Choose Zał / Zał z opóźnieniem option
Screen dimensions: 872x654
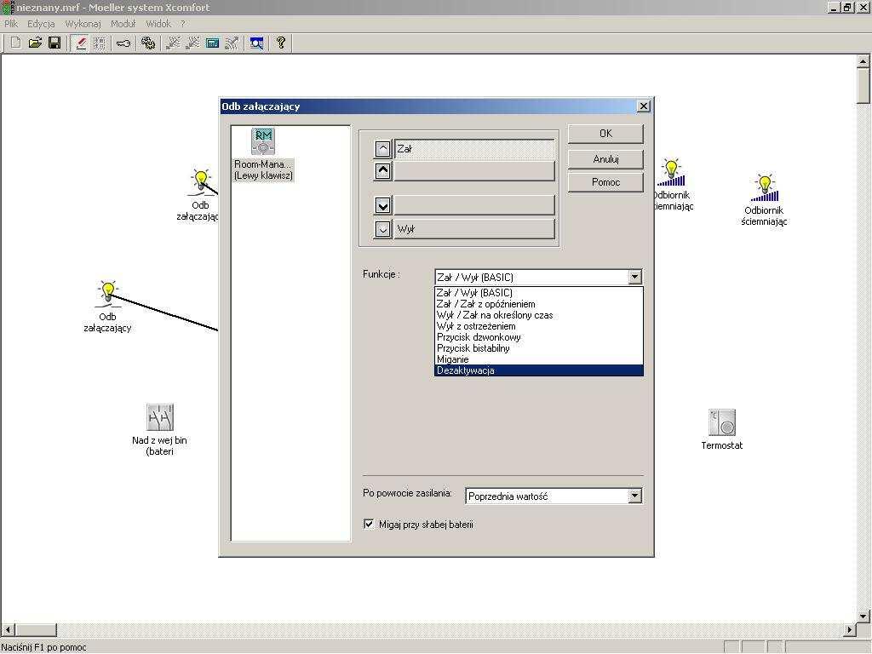coord(538,304)
